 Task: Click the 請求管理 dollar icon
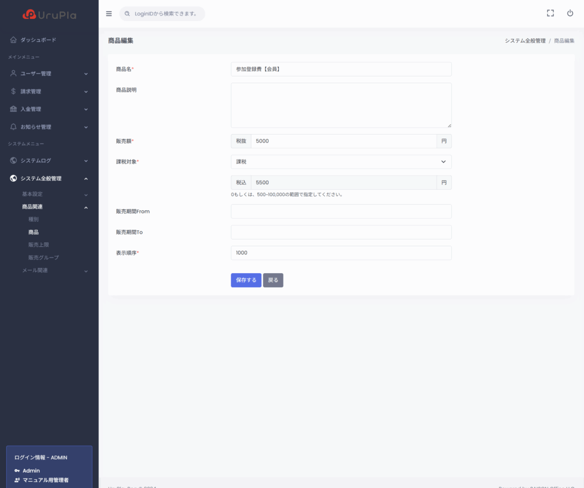coord(13,91)
